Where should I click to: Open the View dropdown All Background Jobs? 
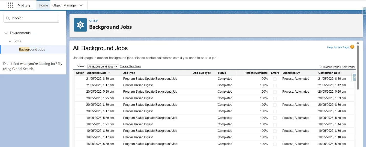[103, 67]
